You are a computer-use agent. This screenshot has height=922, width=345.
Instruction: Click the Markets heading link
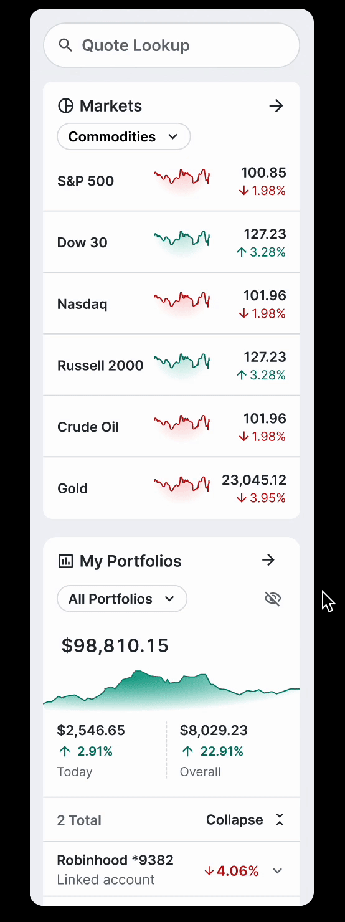point(111,106)
